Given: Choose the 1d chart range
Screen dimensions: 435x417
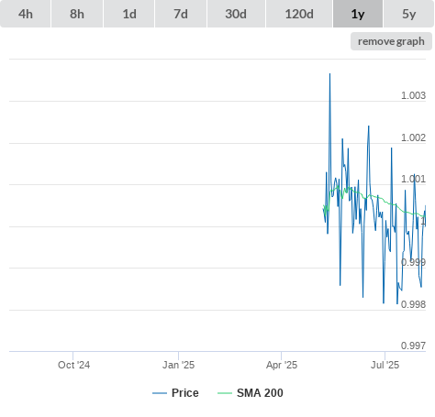Looking at the screenshot, I should tap(129, 14).
